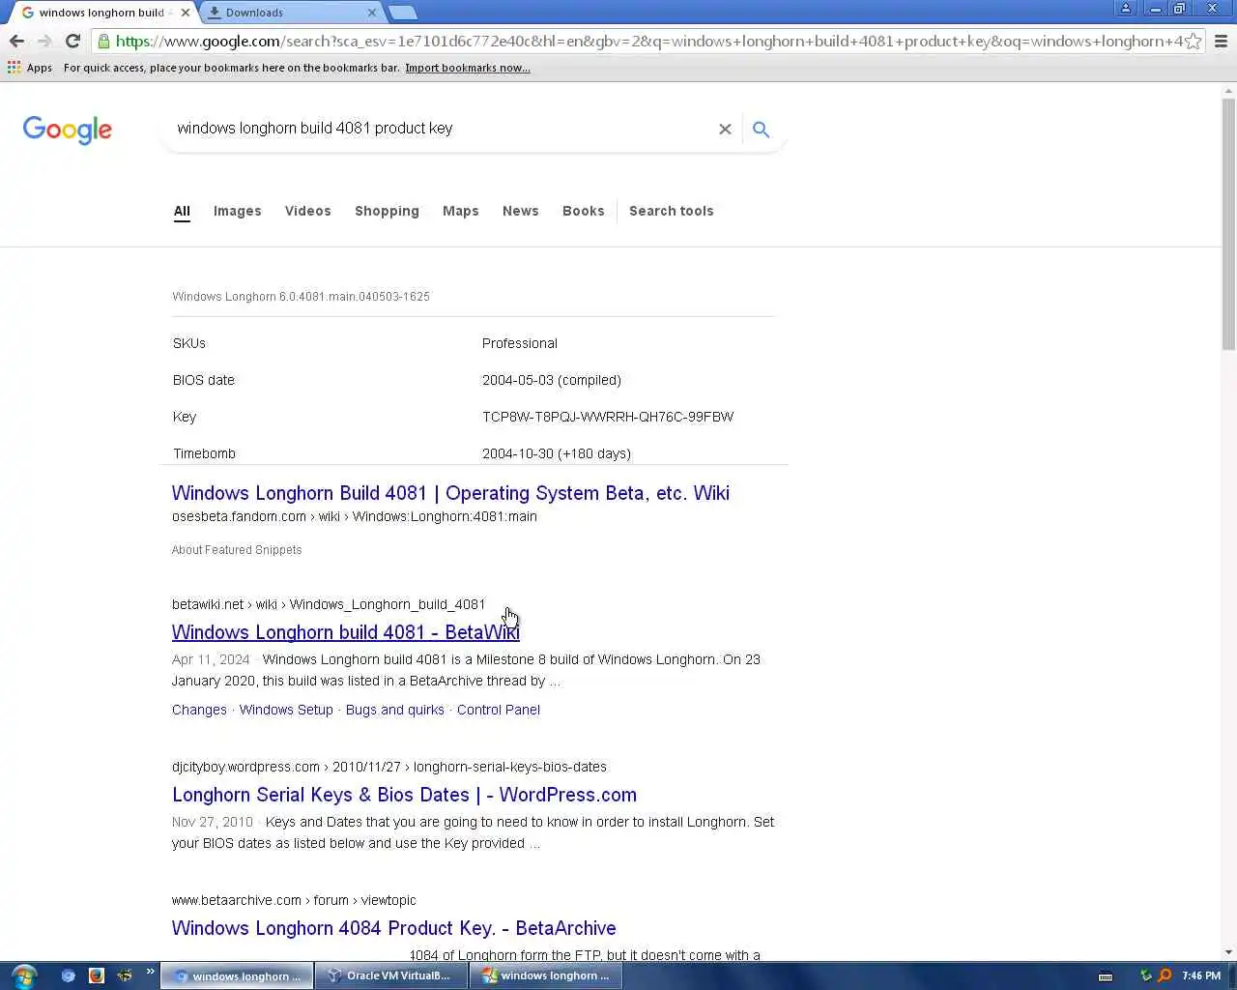Click the '2004-05-03 (compiled)' BIOS date value
This screenshot has width=1237, height=990.
(x=552, y=380)
